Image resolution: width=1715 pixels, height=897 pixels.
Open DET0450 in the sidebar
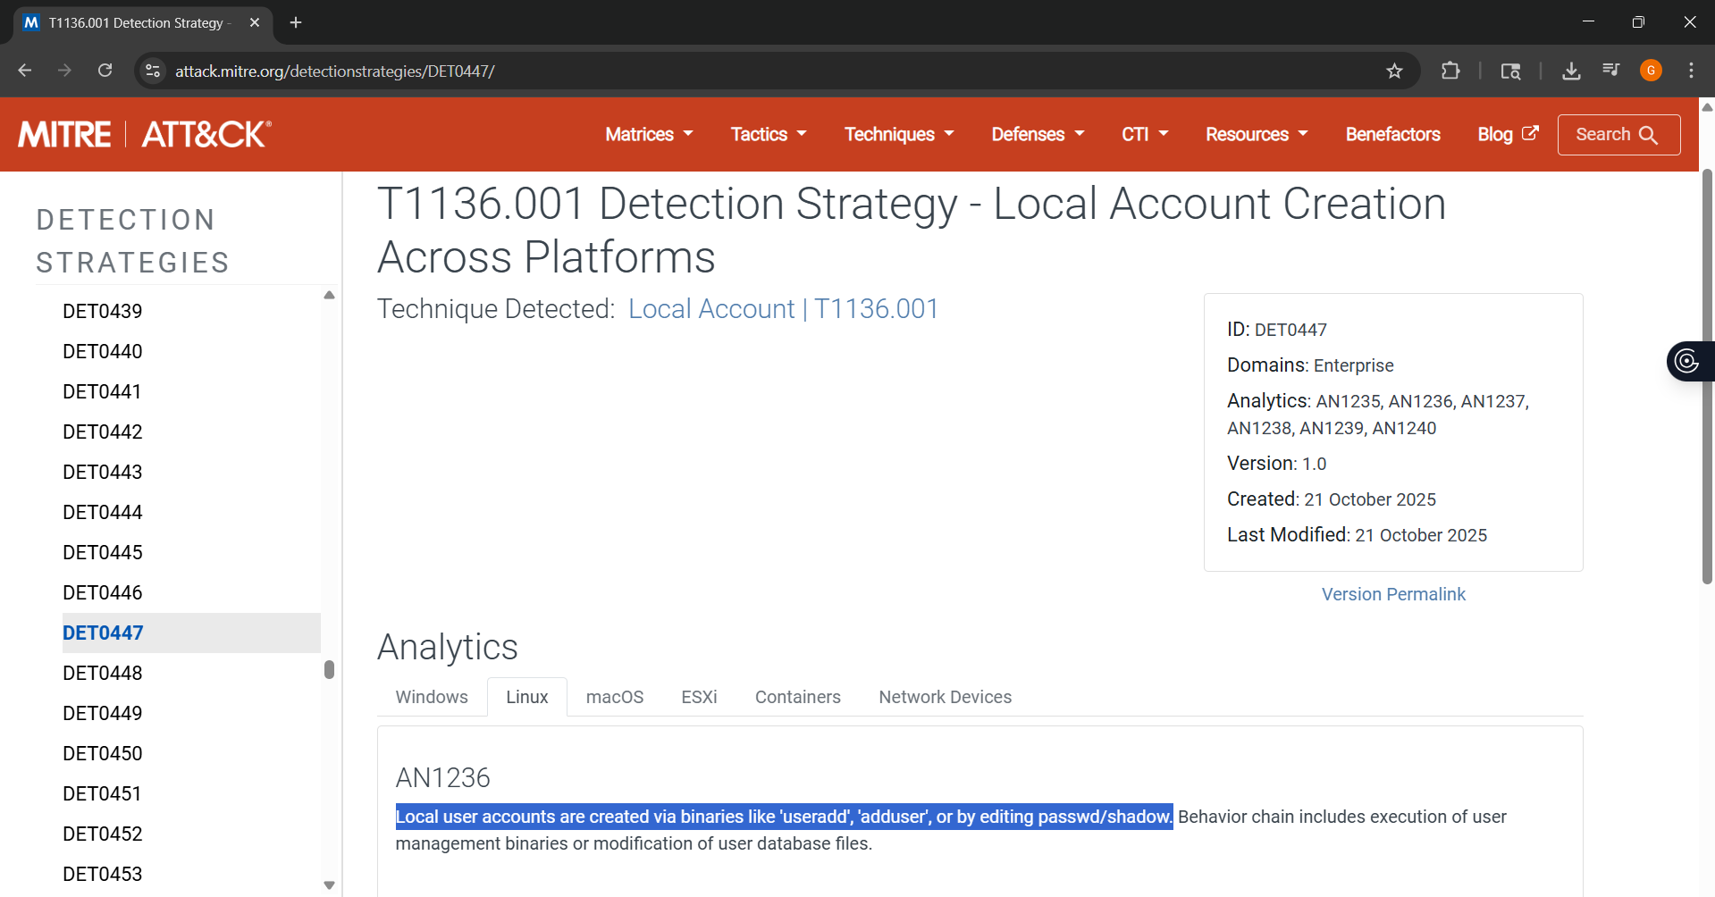tap(103, 753)
